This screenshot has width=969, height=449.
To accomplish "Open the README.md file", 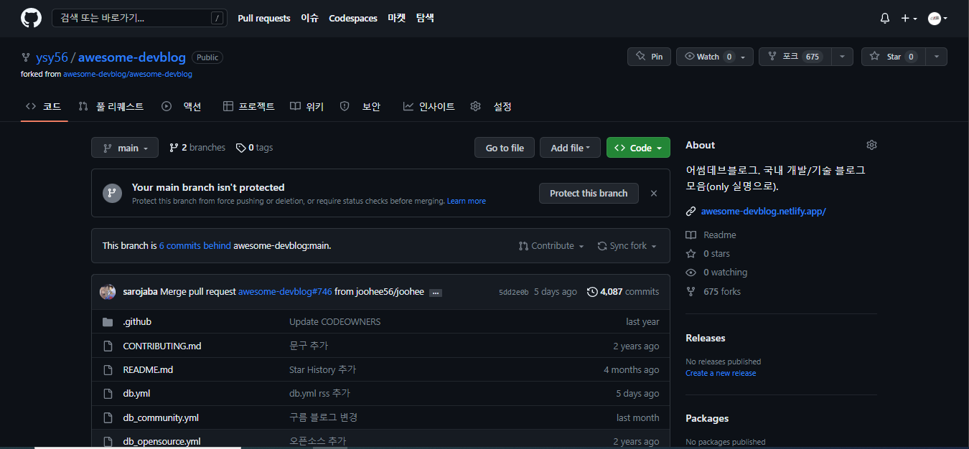I will click(x=148, y=369).
